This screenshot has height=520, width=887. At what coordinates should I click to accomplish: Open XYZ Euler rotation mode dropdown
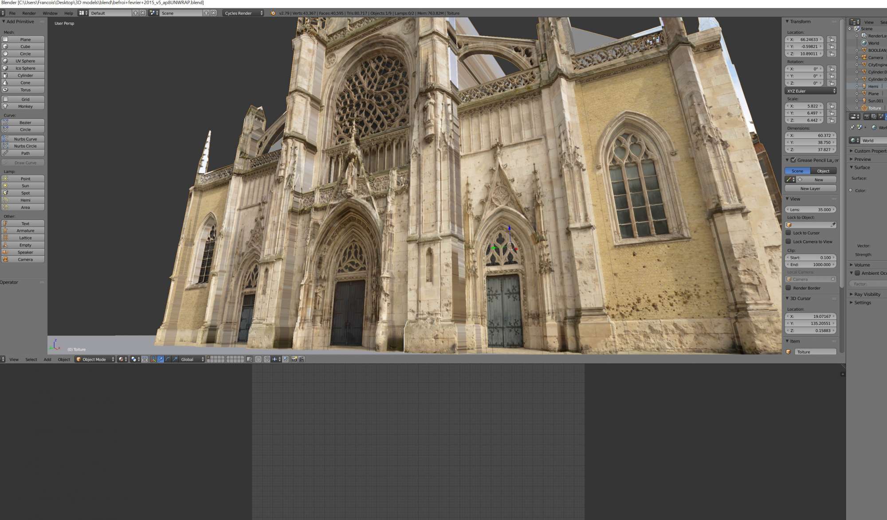point(811,91)
